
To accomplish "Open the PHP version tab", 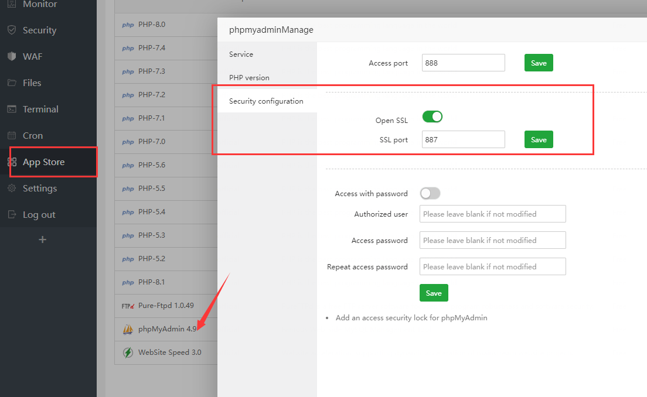I will (249, 78).
